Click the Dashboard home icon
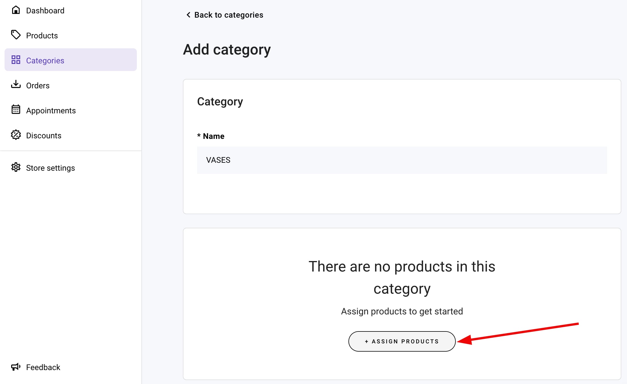 [16, 10]
